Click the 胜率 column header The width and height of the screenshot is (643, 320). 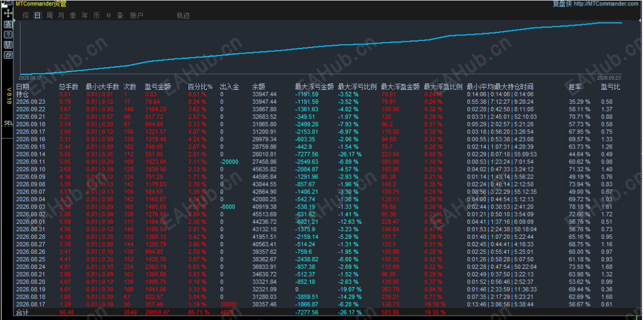pyautogui.click(x=575, y=87)
